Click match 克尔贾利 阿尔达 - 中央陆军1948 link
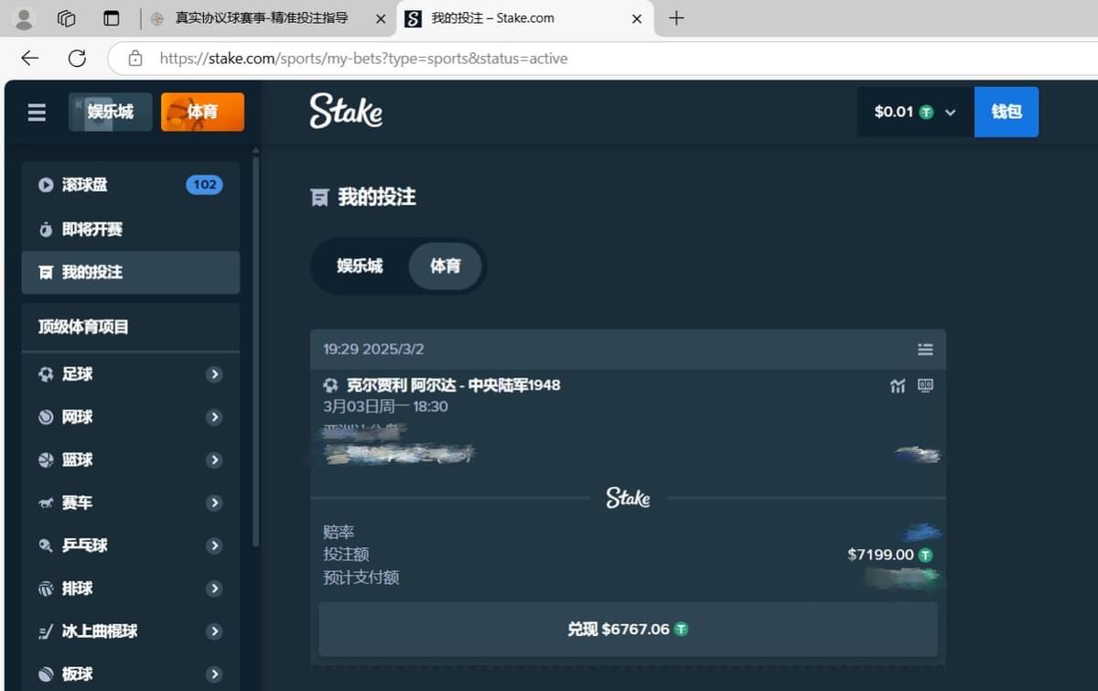 pos(454,385)
